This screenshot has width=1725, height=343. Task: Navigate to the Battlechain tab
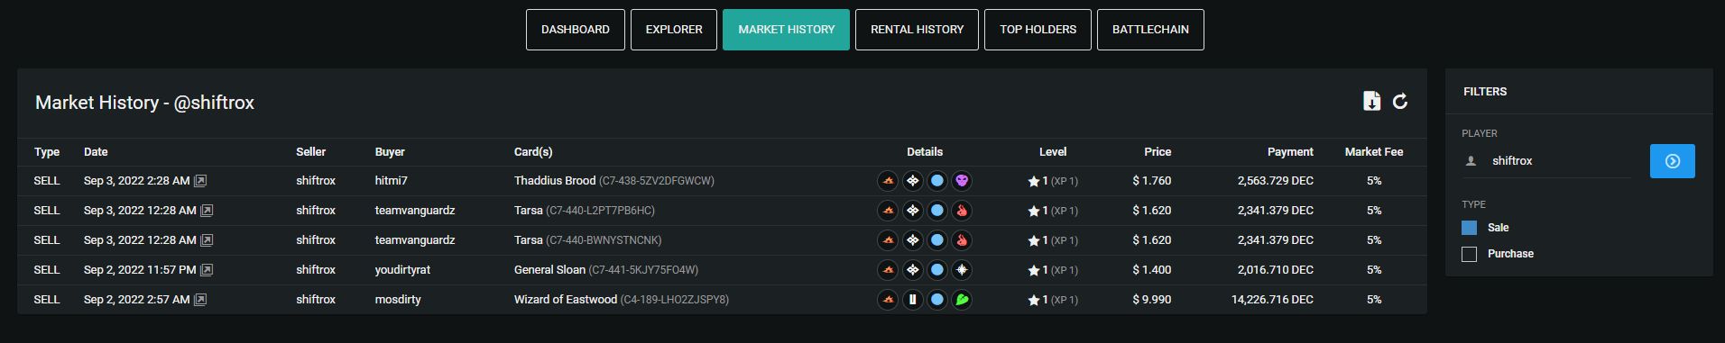coord(1150,30)
